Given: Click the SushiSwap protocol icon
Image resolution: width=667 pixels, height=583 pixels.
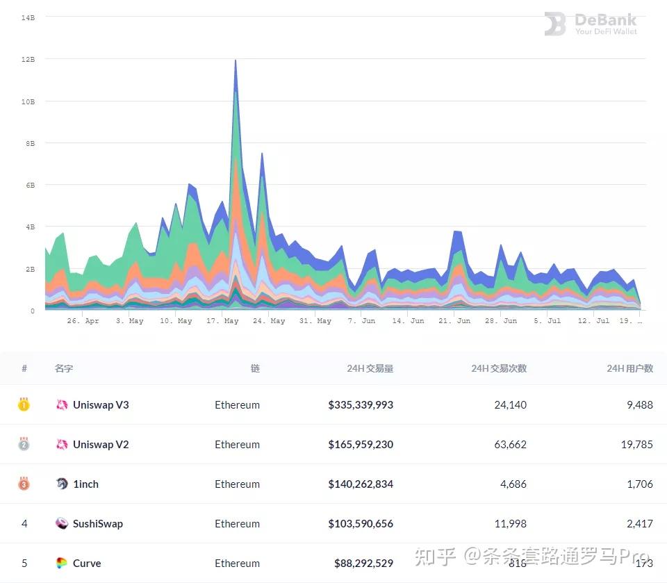Looking at the screenshot, I should tap(61, 523).
